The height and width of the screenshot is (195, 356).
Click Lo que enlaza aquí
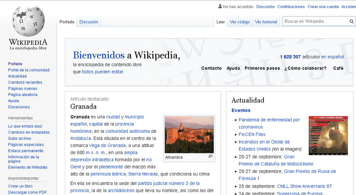coord(25,126)
